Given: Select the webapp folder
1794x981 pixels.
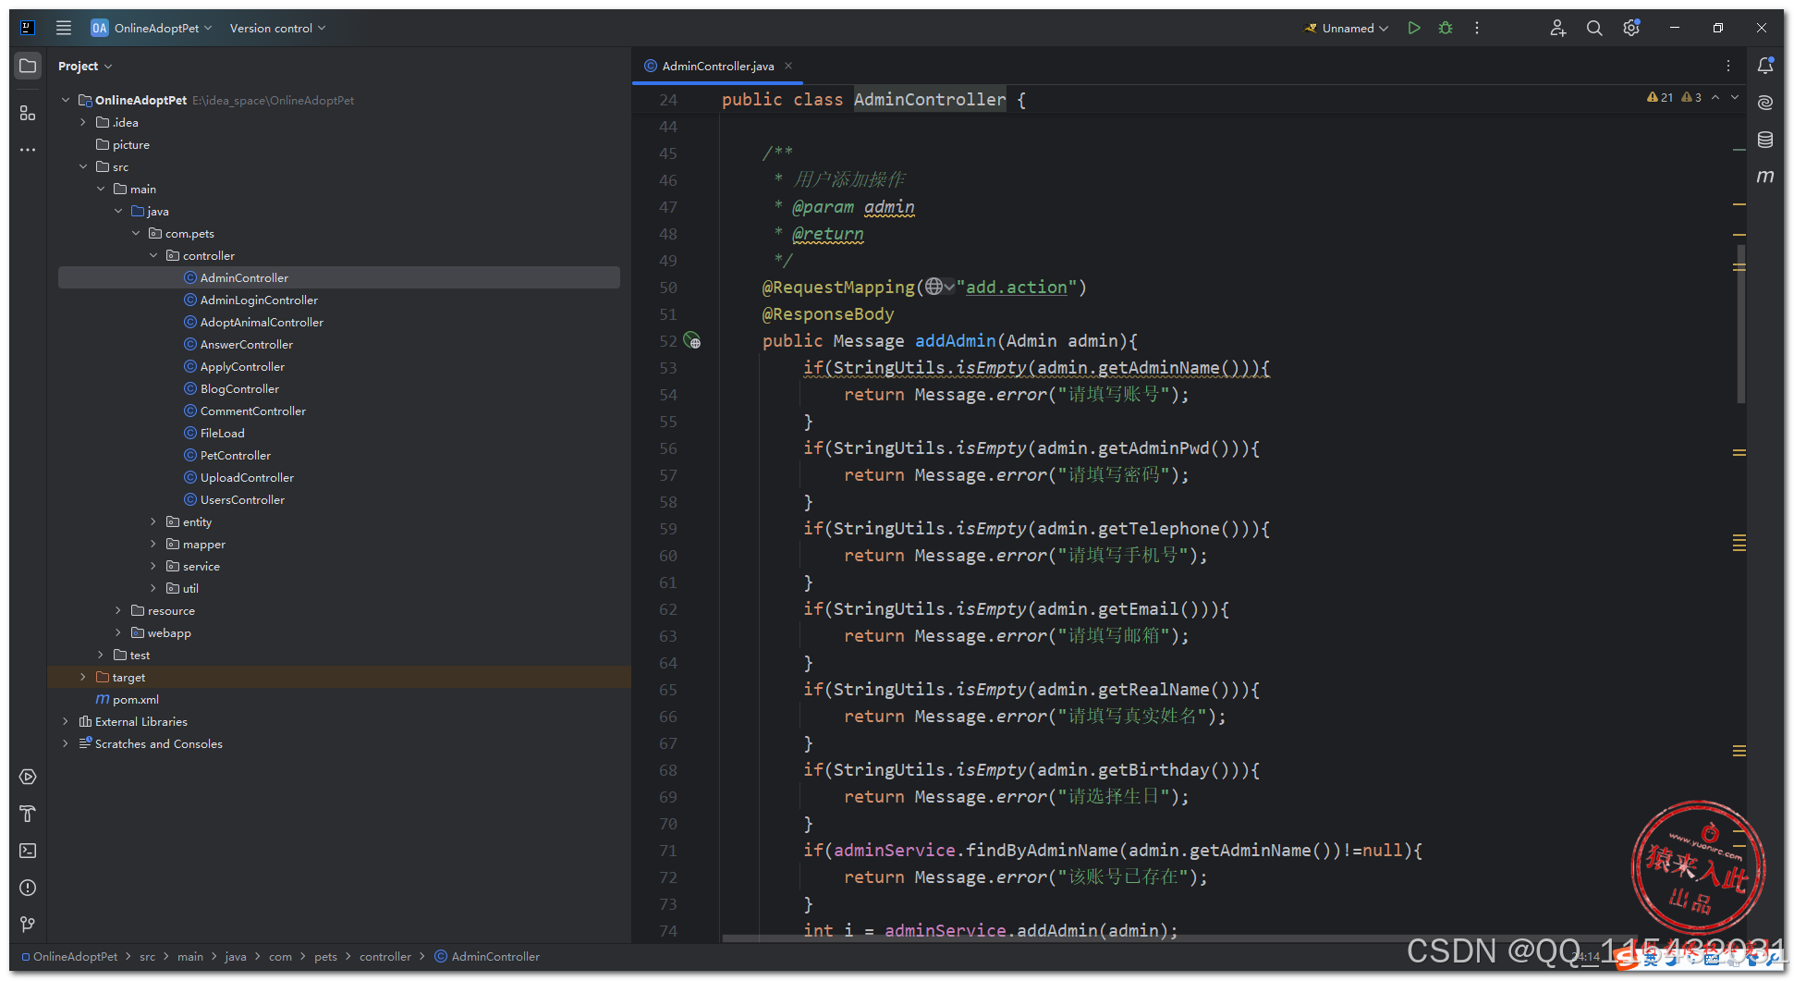Looking at the screenshot, I should (x=169, y=632).
